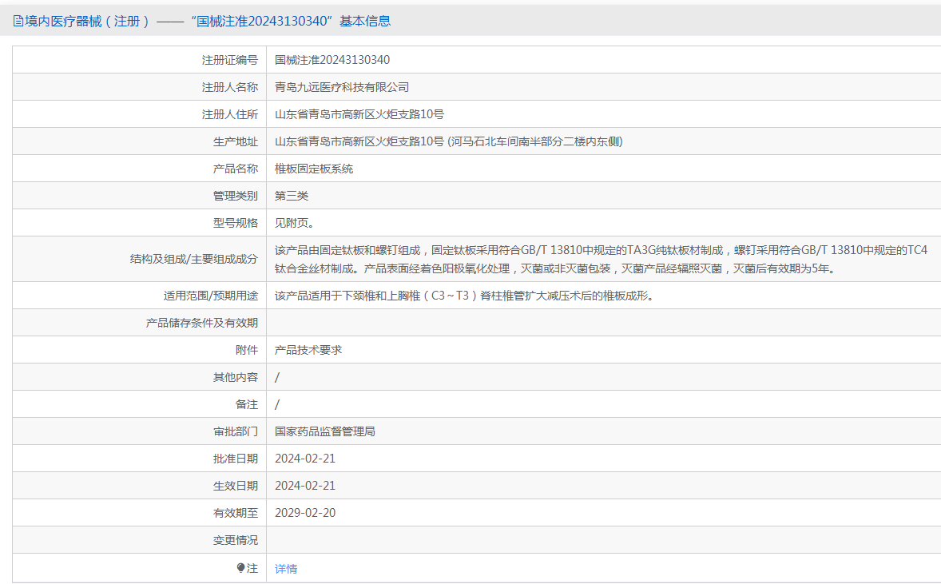Click the 注册人住所 address value
941x584 pixels.
point(359,114)
